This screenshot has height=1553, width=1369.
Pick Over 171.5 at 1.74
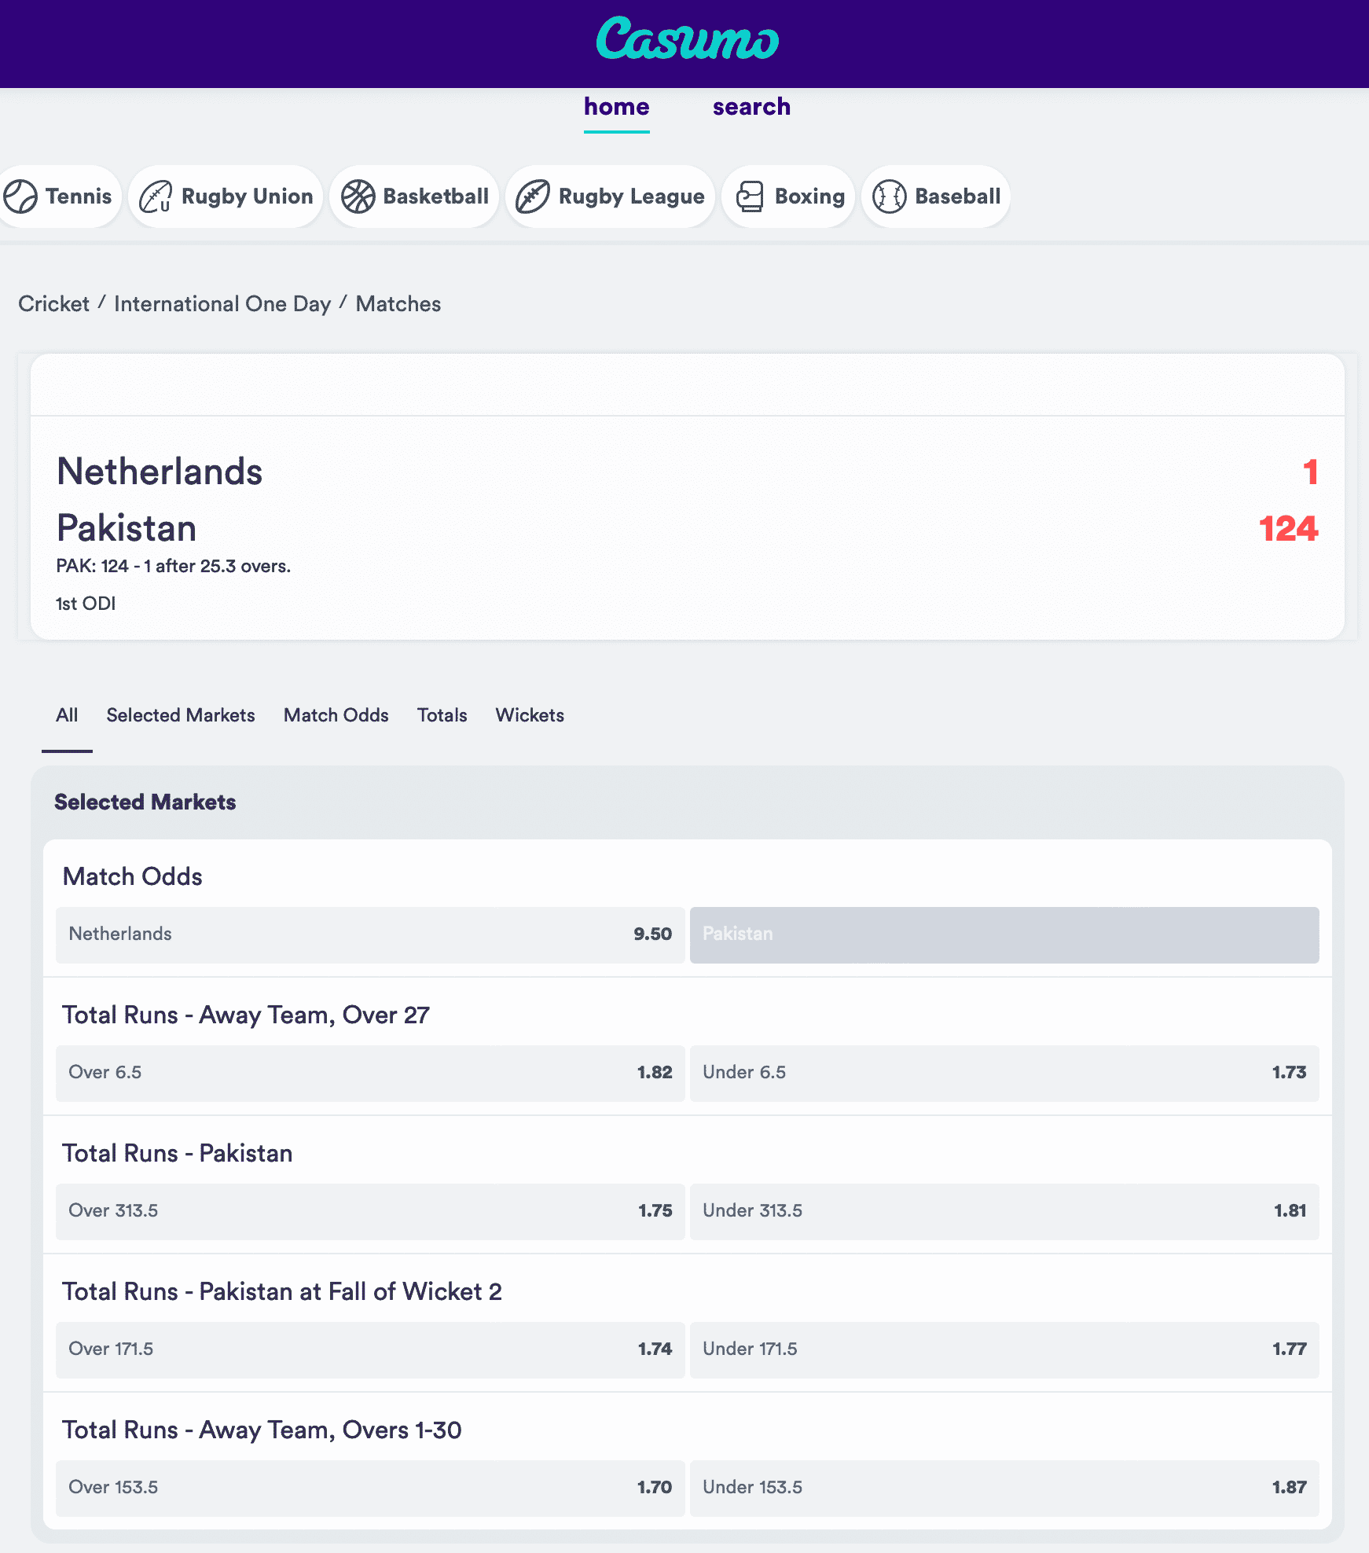(x=370, y=1349)
